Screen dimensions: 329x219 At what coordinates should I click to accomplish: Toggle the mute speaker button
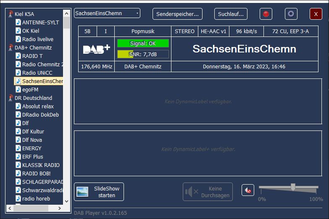[248, 190]
